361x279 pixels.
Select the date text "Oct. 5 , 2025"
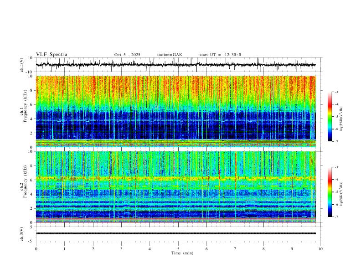tap(127, 55)
